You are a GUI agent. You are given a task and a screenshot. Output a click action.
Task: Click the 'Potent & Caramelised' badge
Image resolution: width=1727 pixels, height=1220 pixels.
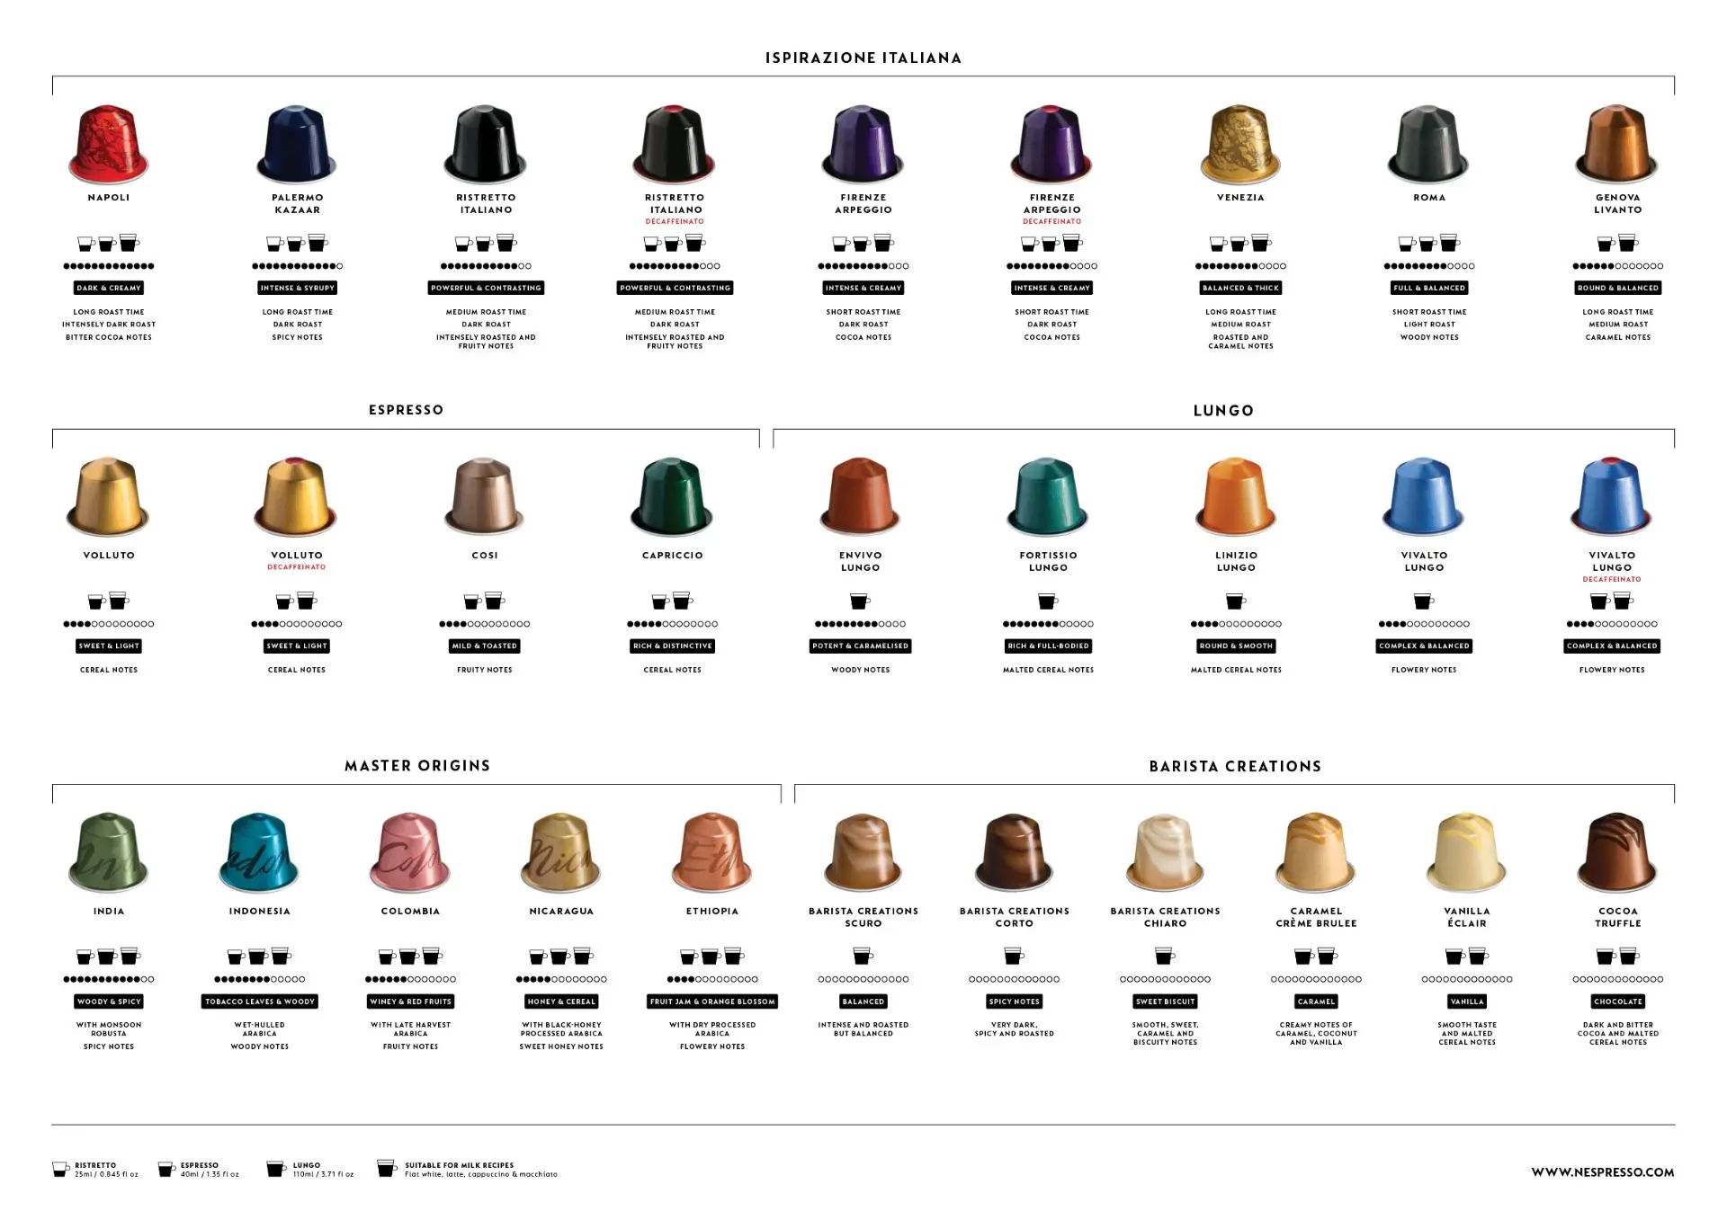coord(861,646)
